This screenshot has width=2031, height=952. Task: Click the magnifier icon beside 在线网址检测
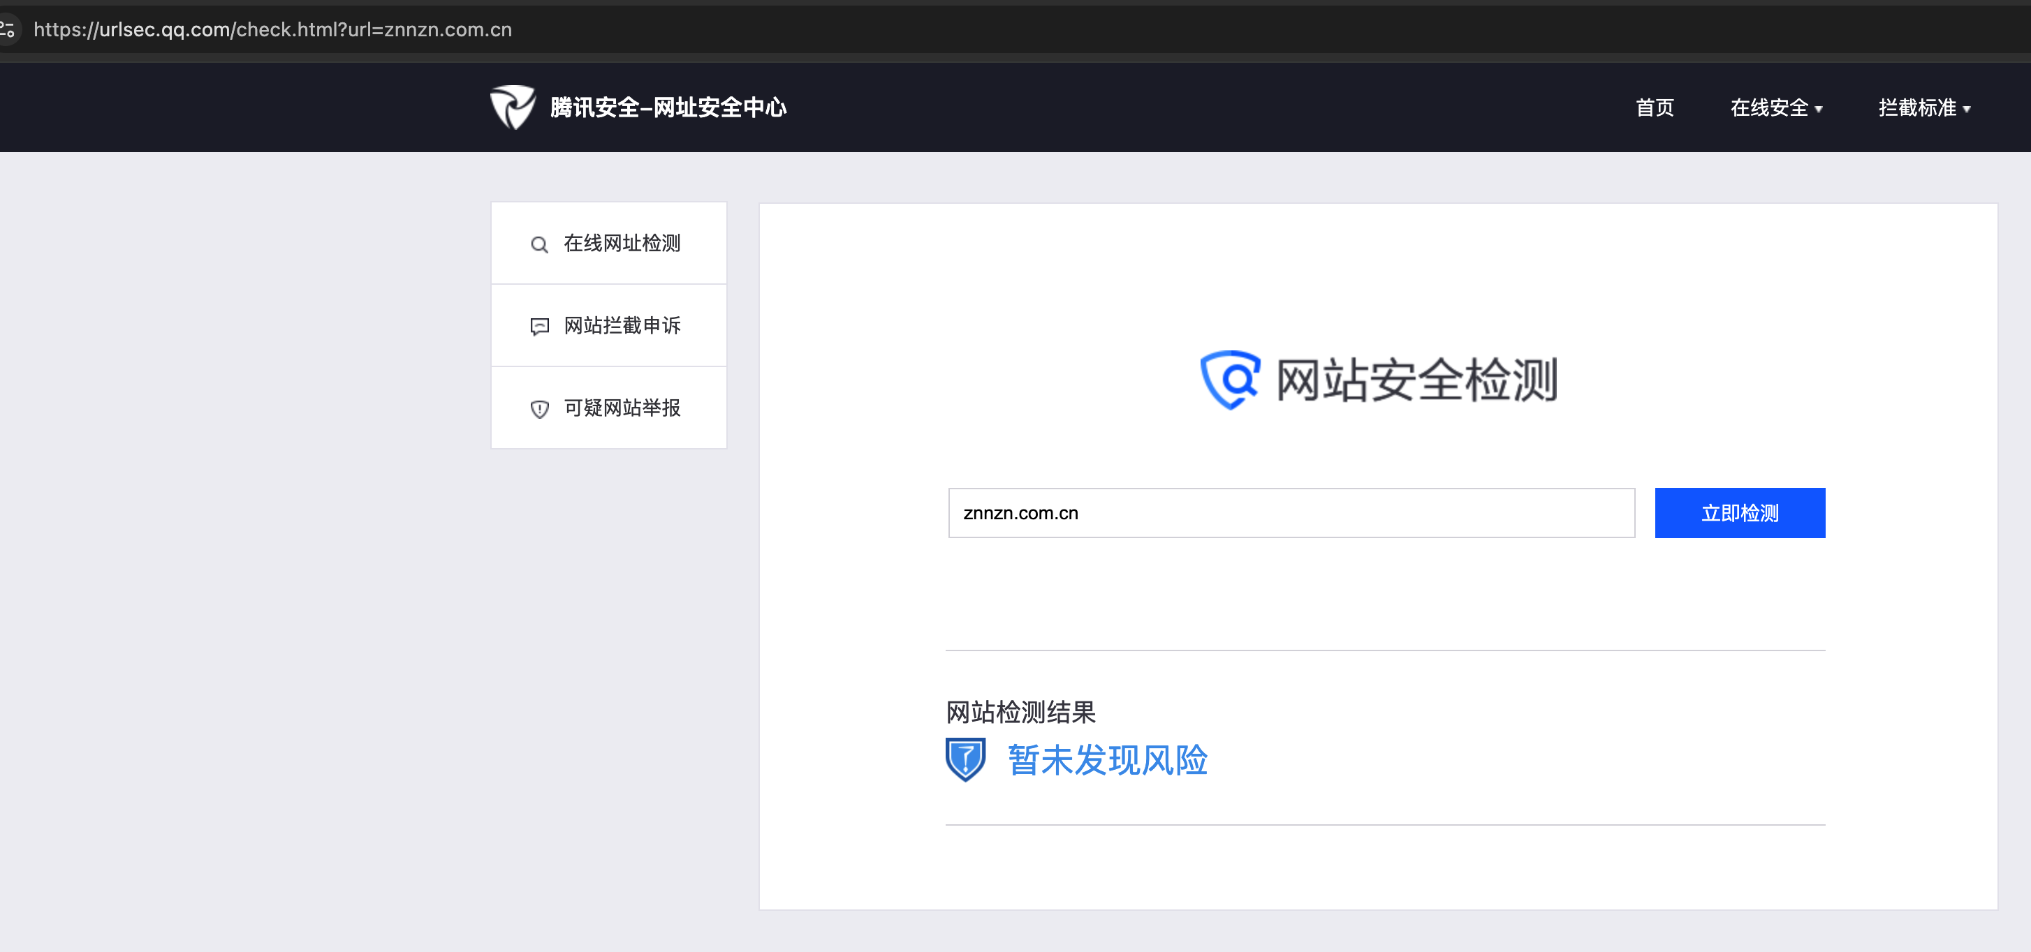(539, 244)
